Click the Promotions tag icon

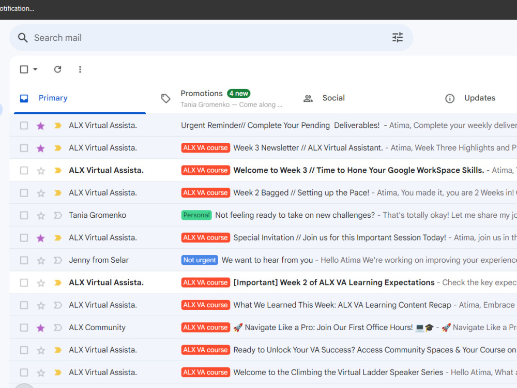[165, 98]
